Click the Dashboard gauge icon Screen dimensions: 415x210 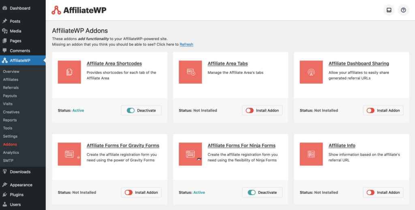4,8
